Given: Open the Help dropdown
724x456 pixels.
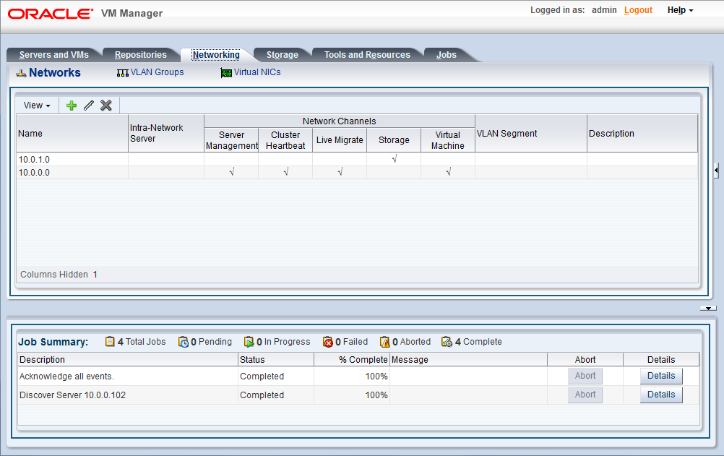Looking at the screenshot, I should tap(678, 10).
